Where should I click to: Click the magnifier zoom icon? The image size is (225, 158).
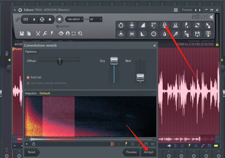80,33
